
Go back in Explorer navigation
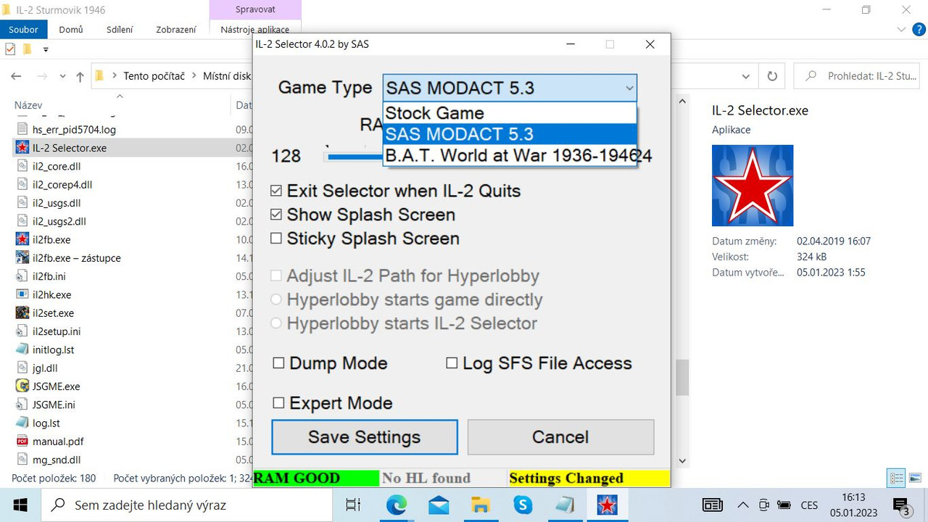(16, 76)
